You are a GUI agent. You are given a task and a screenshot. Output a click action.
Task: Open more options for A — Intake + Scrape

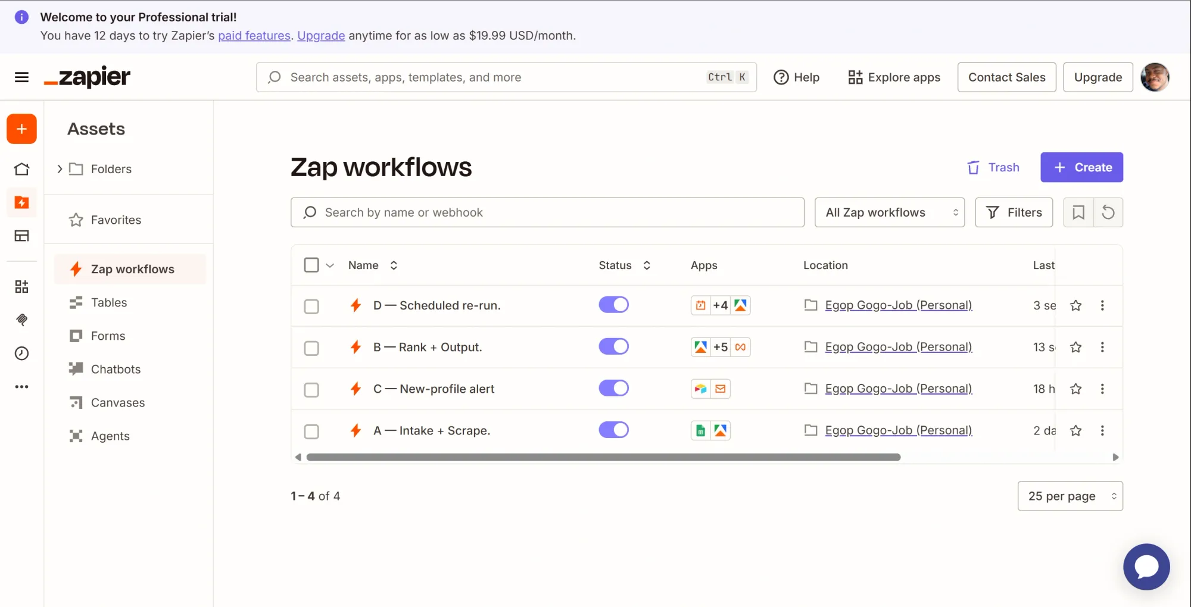point(1102,430)
